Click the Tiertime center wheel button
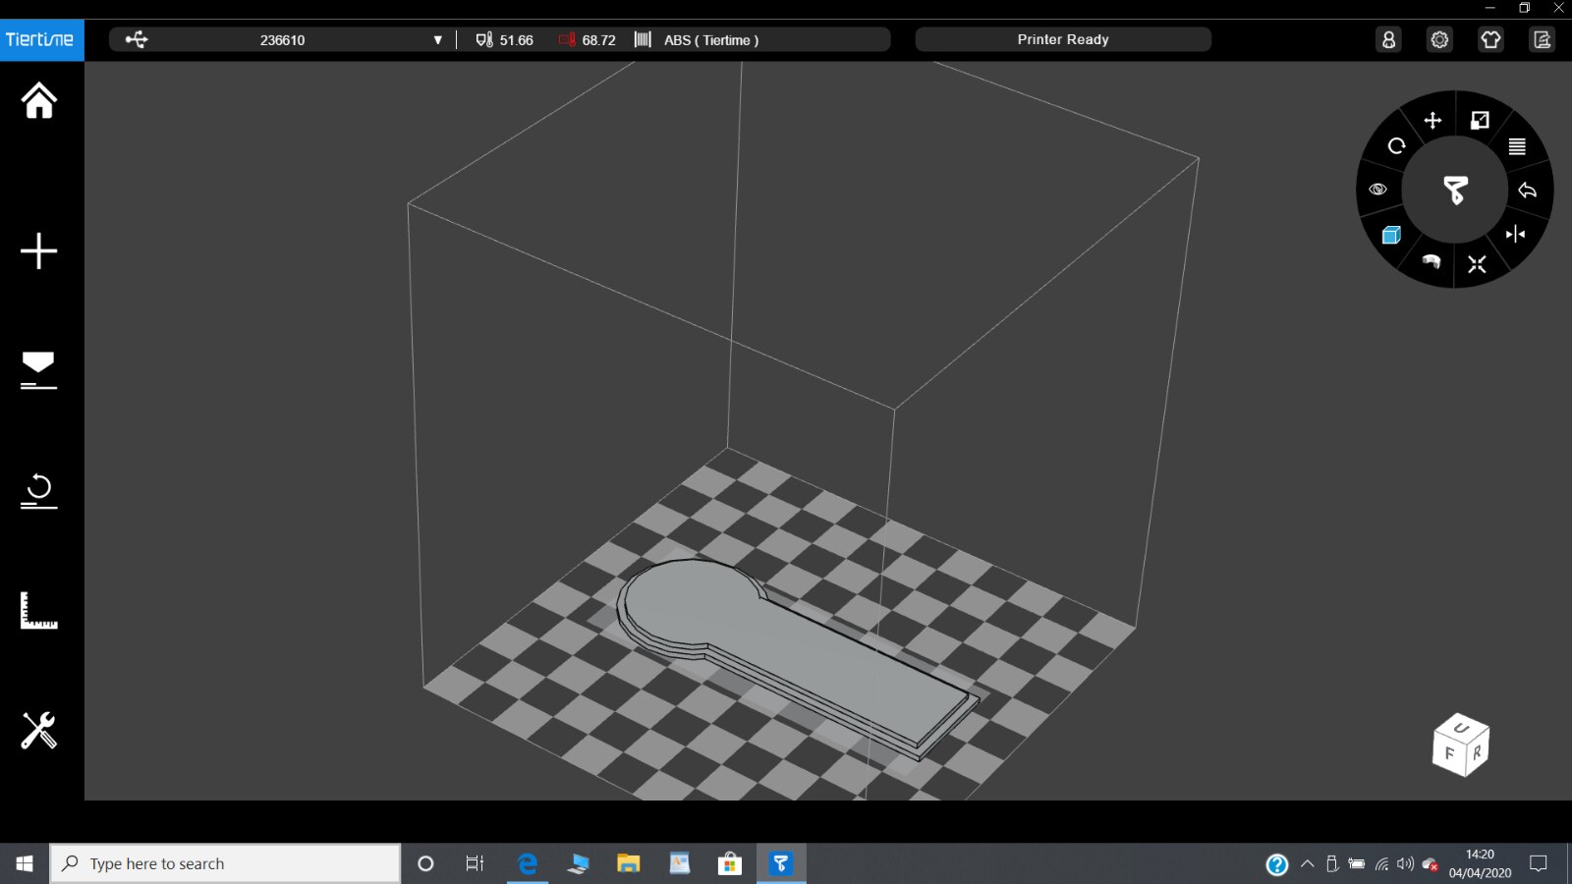Viewport: 1572px width, 884px height. click(1455, 190)
